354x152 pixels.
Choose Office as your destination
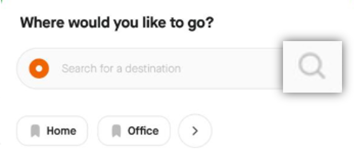[x=134, y=131]
